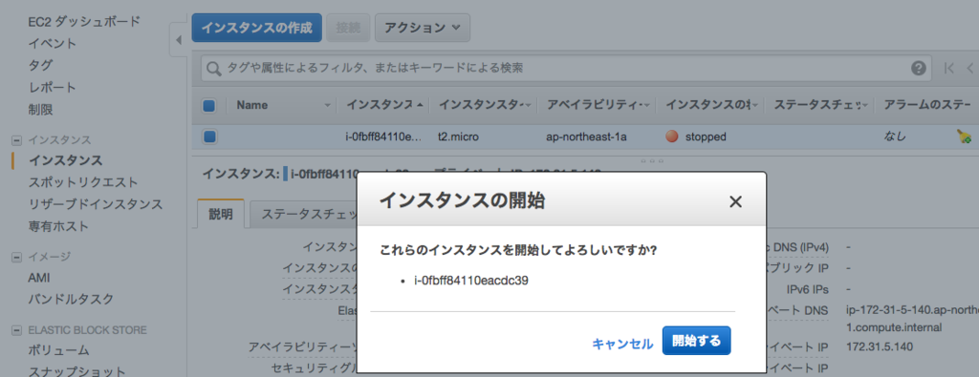Open 専有ホスト in sidebar
Image resolution: width=979 pixels, height=377 pixels.
point(58,225)
